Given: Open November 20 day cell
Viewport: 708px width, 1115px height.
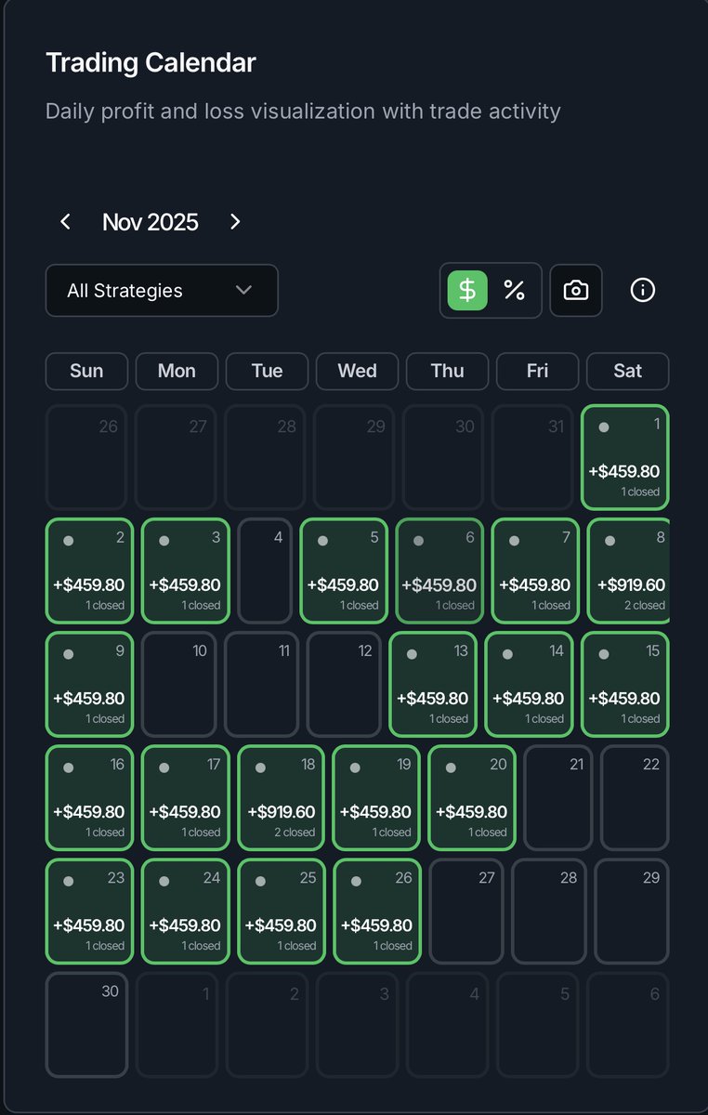Looking at the screenshot, I should click(x=472, y=797).
